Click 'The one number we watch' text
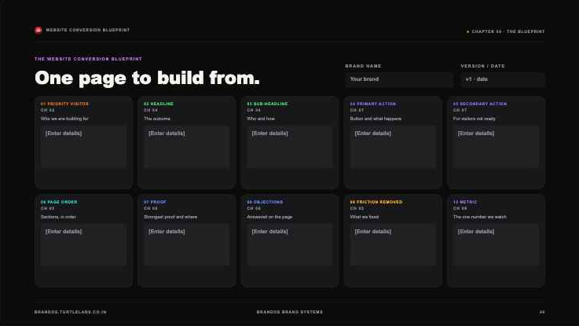Screen dimensions: 579x326 pos(480,217)
